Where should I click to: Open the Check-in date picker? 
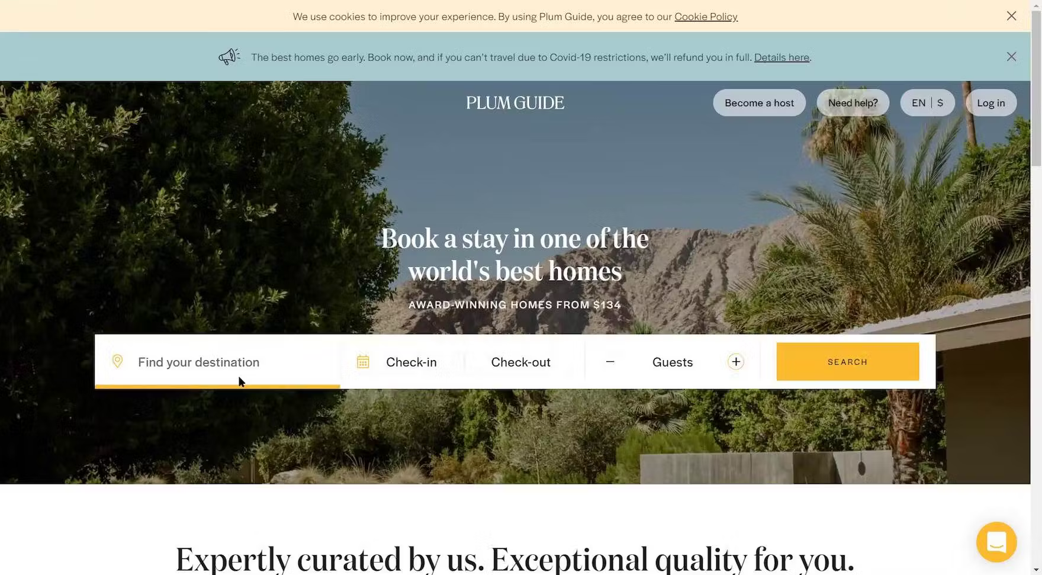tap(411, 362)
